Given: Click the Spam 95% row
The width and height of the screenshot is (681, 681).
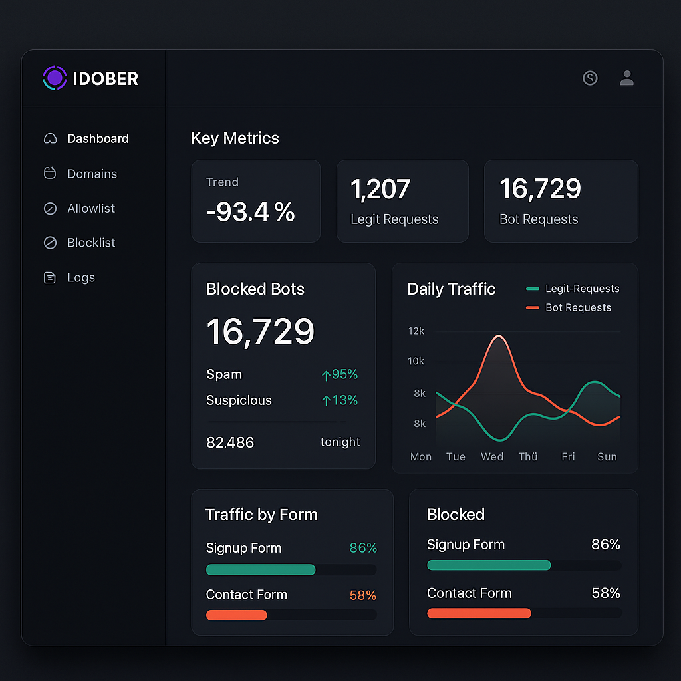Looking at the screenshot, I should 282,374.
